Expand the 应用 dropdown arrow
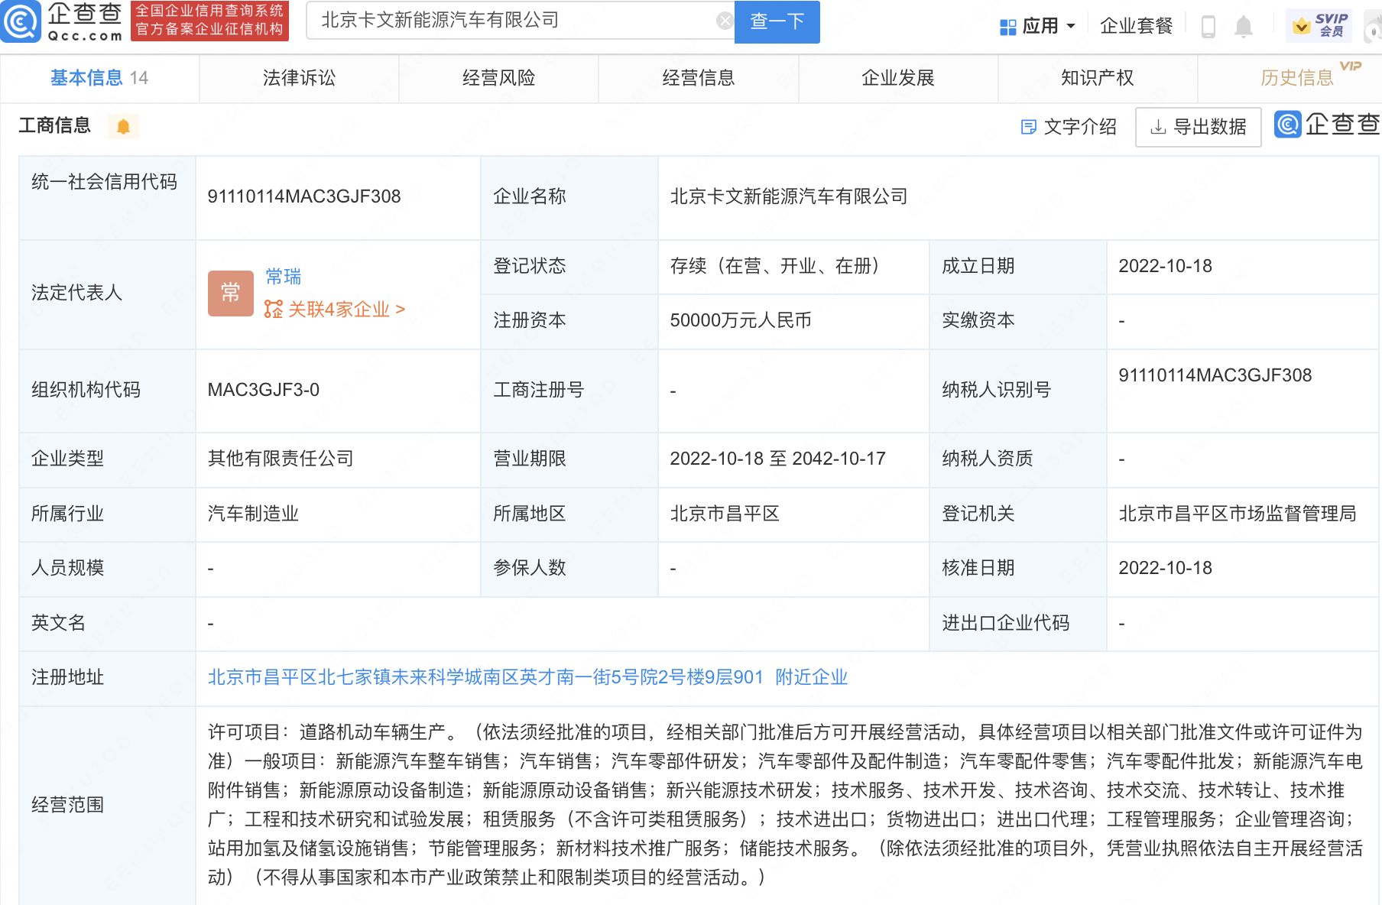The image size is (1382, 905). click(x=1071, y=26)
